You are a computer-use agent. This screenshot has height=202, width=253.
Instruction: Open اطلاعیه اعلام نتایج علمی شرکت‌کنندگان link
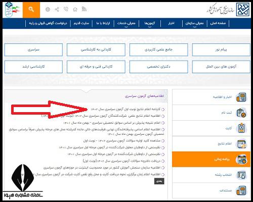101,116
